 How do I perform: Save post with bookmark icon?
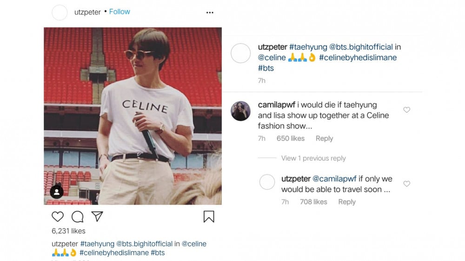(x=209, y=216)
